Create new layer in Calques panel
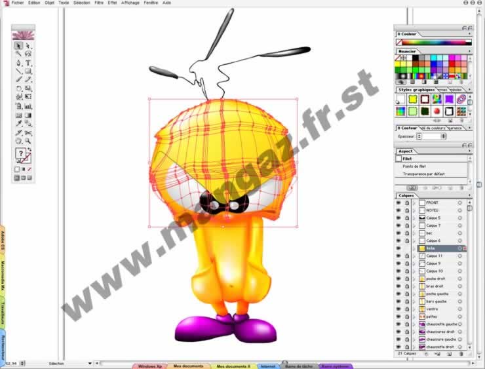The image size is (485, 369). point(450,354)
